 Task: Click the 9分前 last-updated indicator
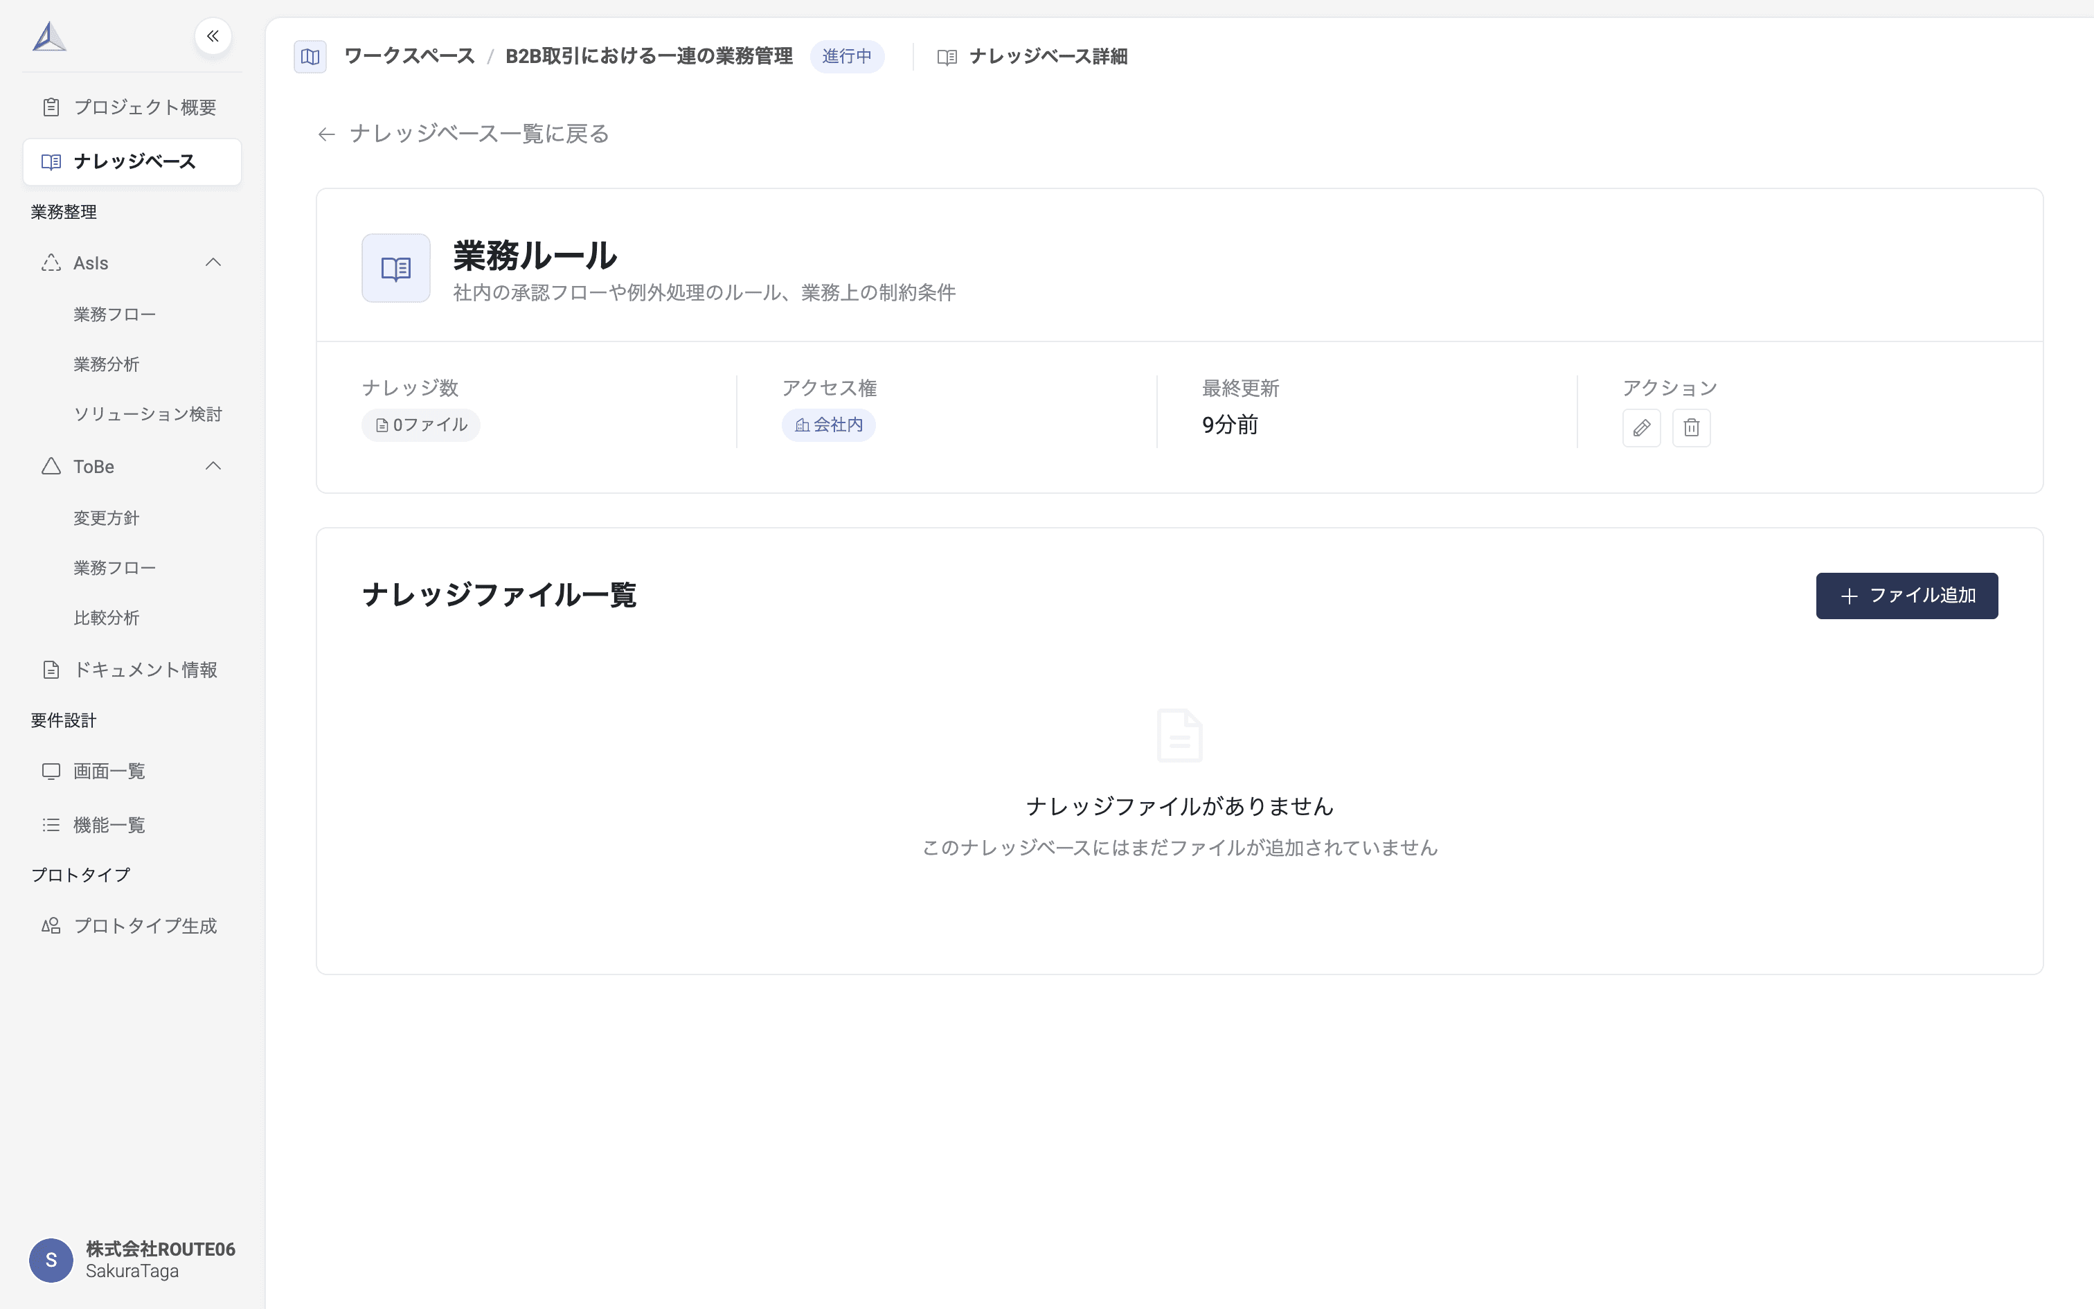point(1230,424)
